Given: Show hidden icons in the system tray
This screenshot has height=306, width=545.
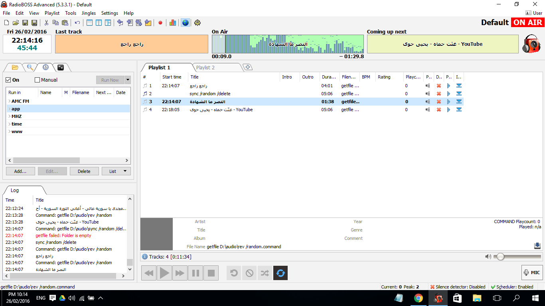Looking at the screenshot, I should [x=101, y=298].
